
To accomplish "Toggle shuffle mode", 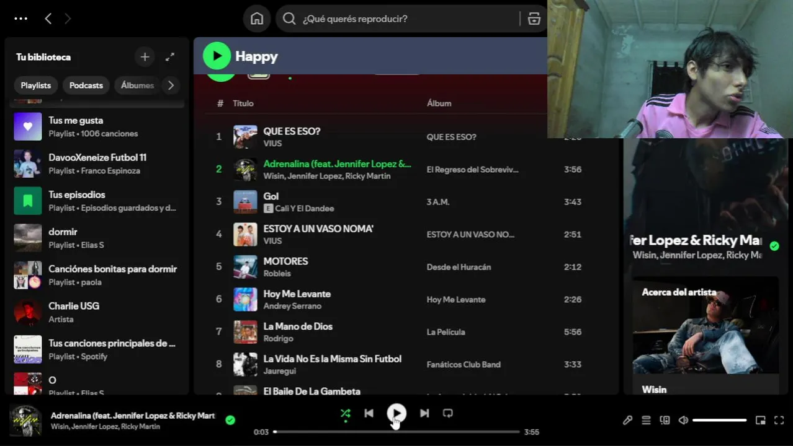I will [346, 413].
